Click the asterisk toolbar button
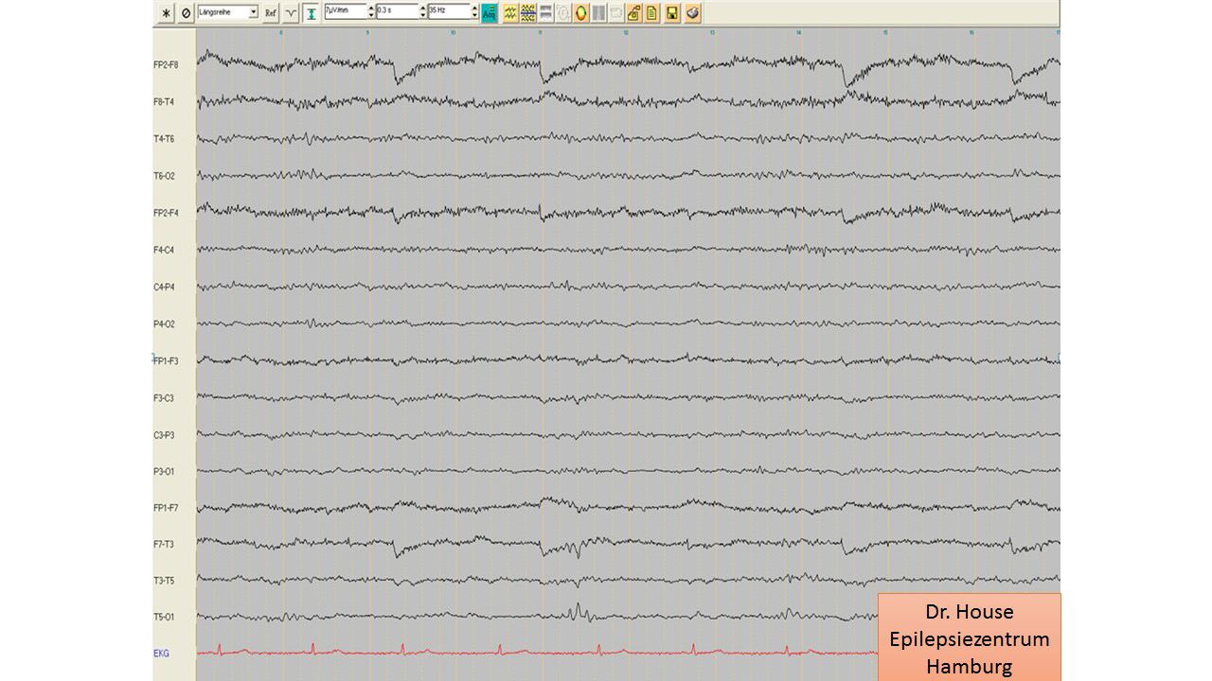The image size is (1212, 681). (x=168, y=12)
